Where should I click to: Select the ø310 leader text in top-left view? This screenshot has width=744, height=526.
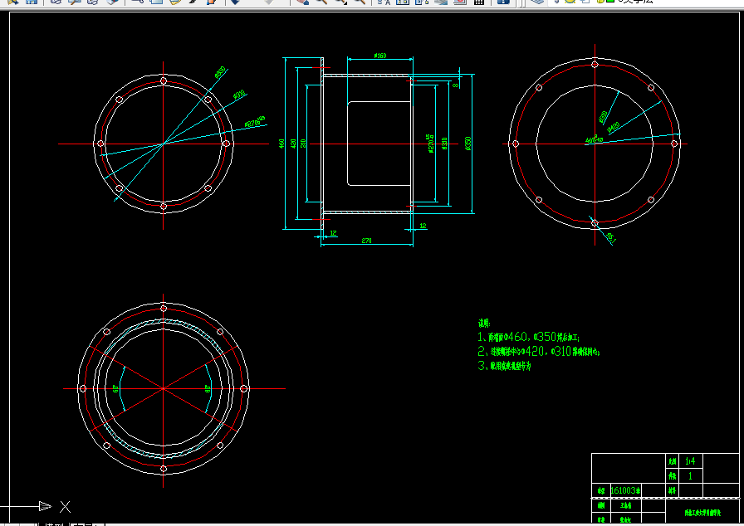240,95
